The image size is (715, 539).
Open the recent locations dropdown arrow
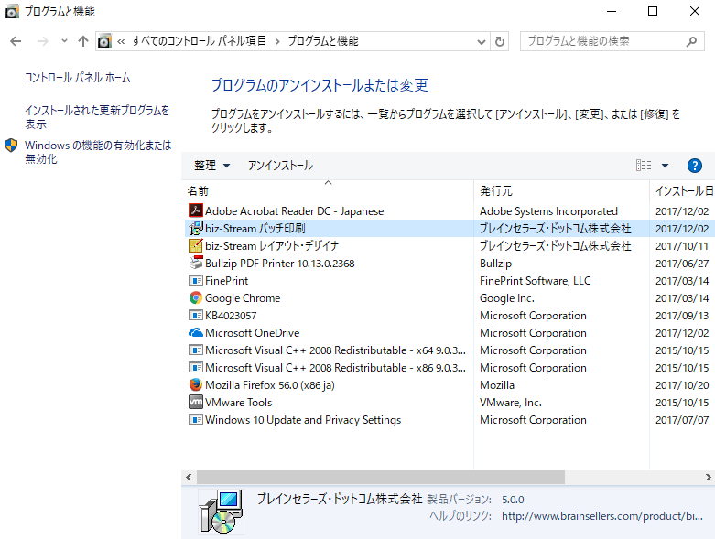tap(64, 41)
